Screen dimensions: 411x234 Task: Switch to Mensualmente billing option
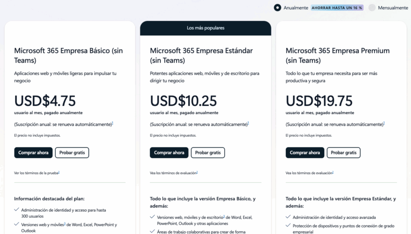click(372, 8)
